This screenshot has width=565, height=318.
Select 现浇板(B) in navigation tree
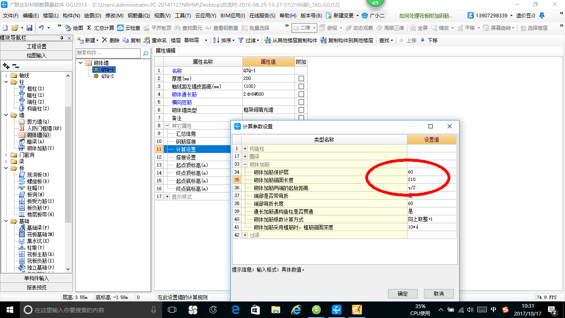pyautogui.click(x=34, y=175)
